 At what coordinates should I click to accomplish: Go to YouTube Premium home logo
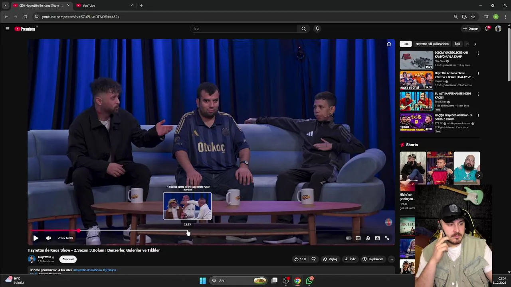[x=25, y=29]
